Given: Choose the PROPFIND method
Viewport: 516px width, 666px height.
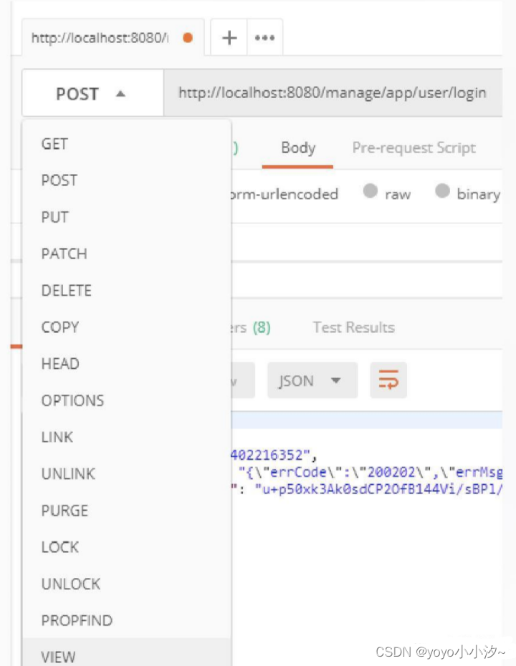Looking at the screenshot, I should coord(77,620).
